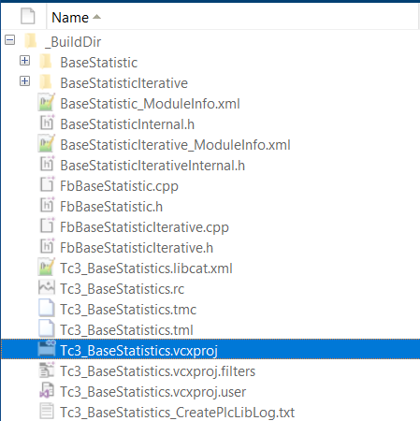Select the file name Tc3_BaseStatistics.vcxproj.user

153,392
